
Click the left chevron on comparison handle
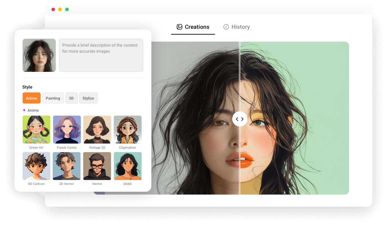point(238,119)
